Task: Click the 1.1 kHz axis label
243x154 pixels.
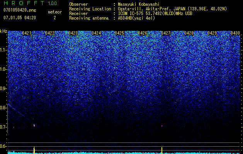Action: (x=3, y=50)
